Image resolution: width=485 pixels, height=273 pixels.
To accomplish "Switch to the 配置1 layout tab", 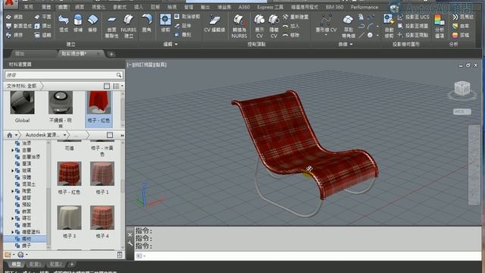I will click(36, 264).
